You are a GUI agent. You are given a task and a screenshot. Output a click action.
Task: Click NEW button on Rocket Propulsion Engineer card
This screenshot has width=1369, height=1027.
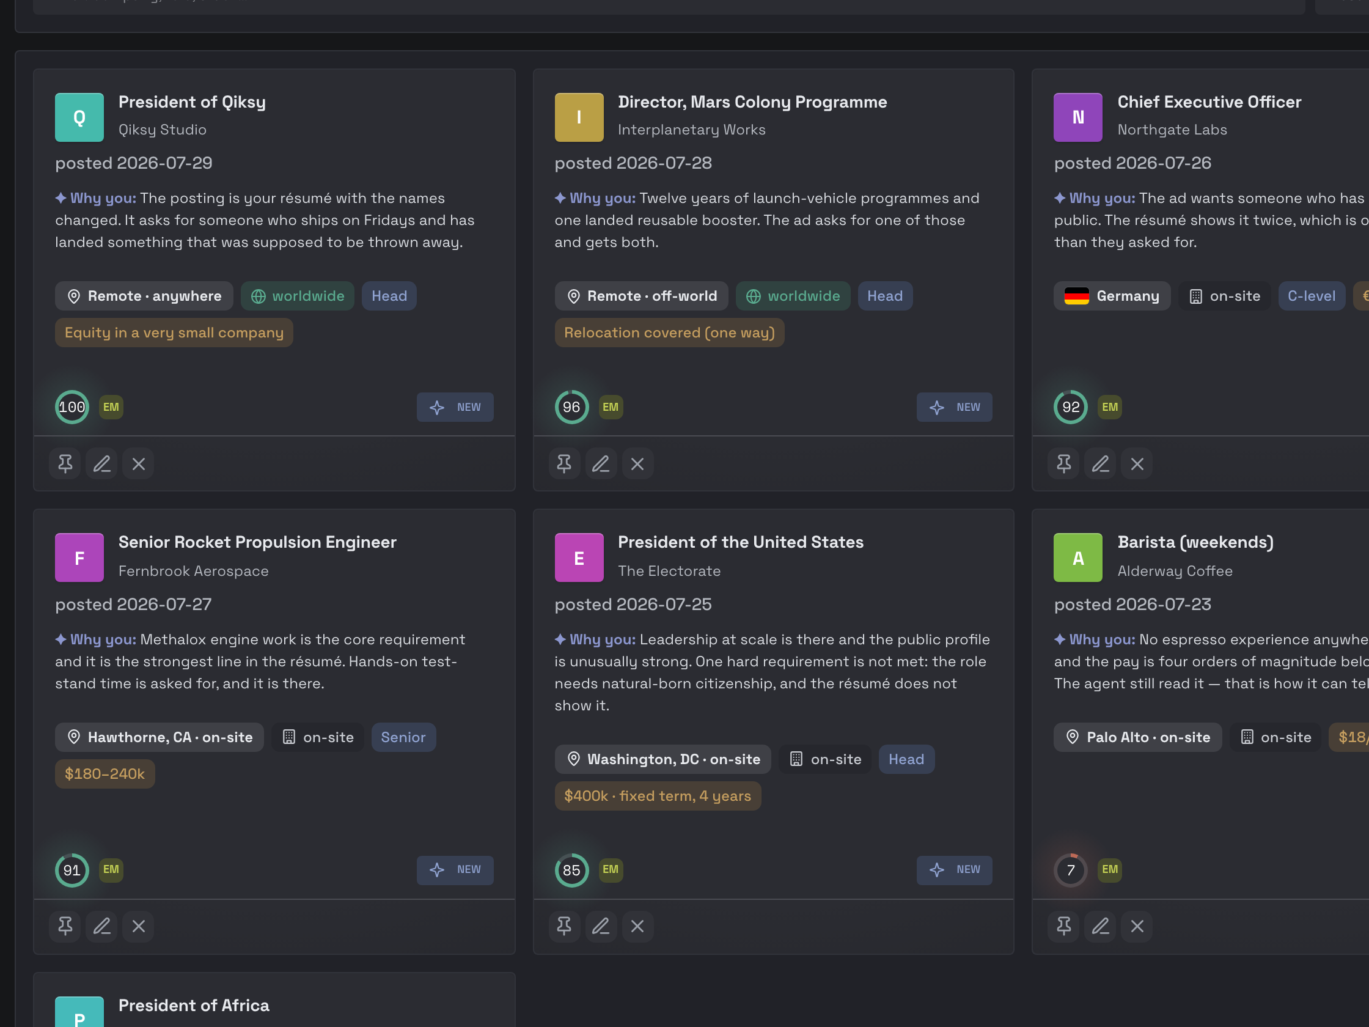point(455,870)
